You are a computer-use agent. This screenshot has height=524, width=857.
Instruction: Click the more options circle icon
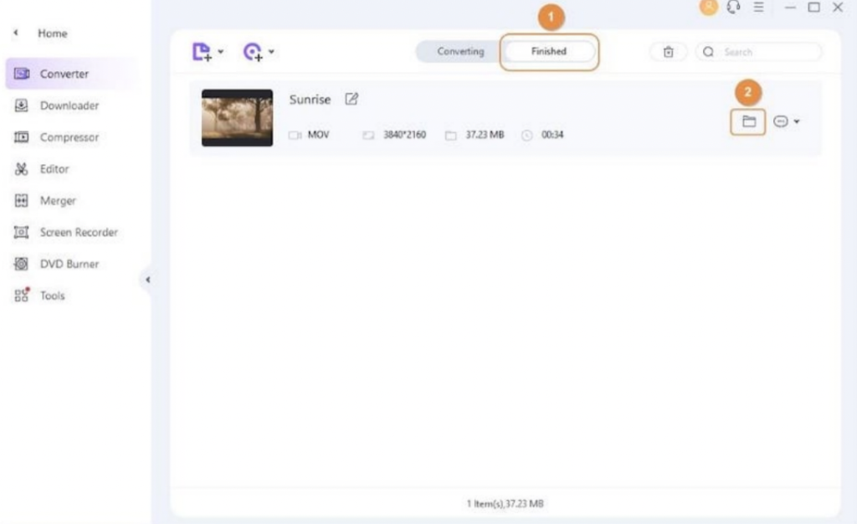[x=781, y=121]
